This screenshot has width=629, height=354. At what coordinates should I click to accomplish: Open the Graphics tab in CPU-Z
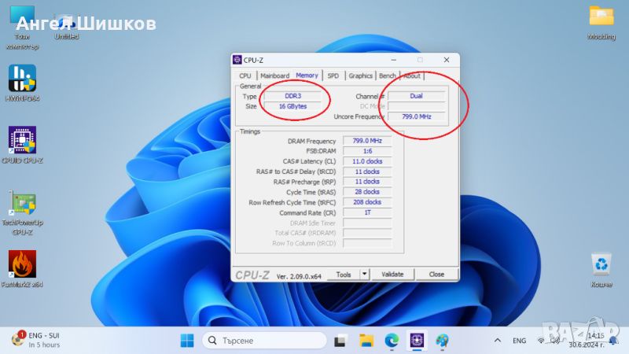click(x=360, y=76)
